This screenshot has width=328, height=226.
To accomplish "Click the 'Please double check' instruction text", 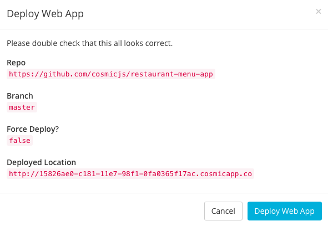I will 90,43.
